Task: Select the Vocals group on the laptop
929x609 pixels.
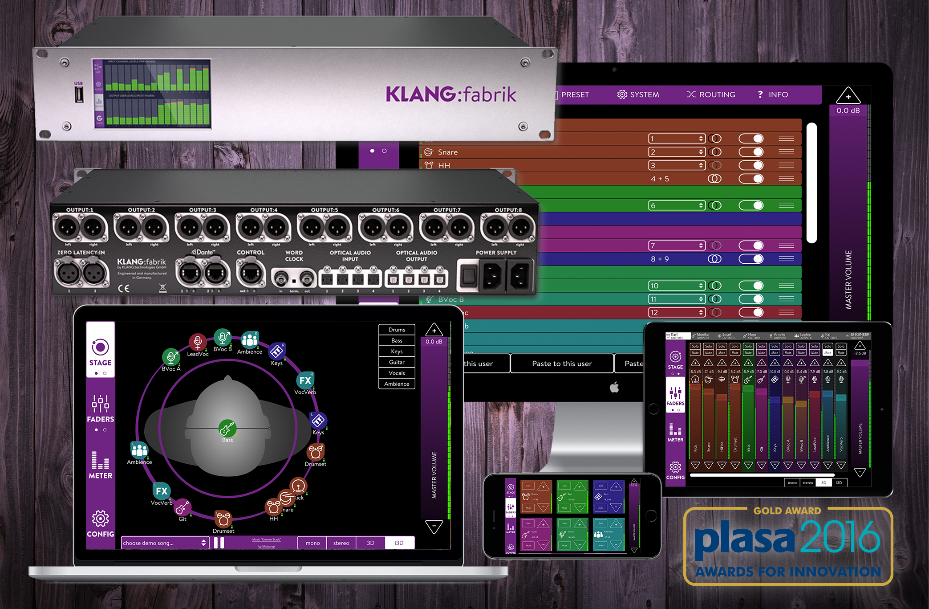Action: (397, 373)
